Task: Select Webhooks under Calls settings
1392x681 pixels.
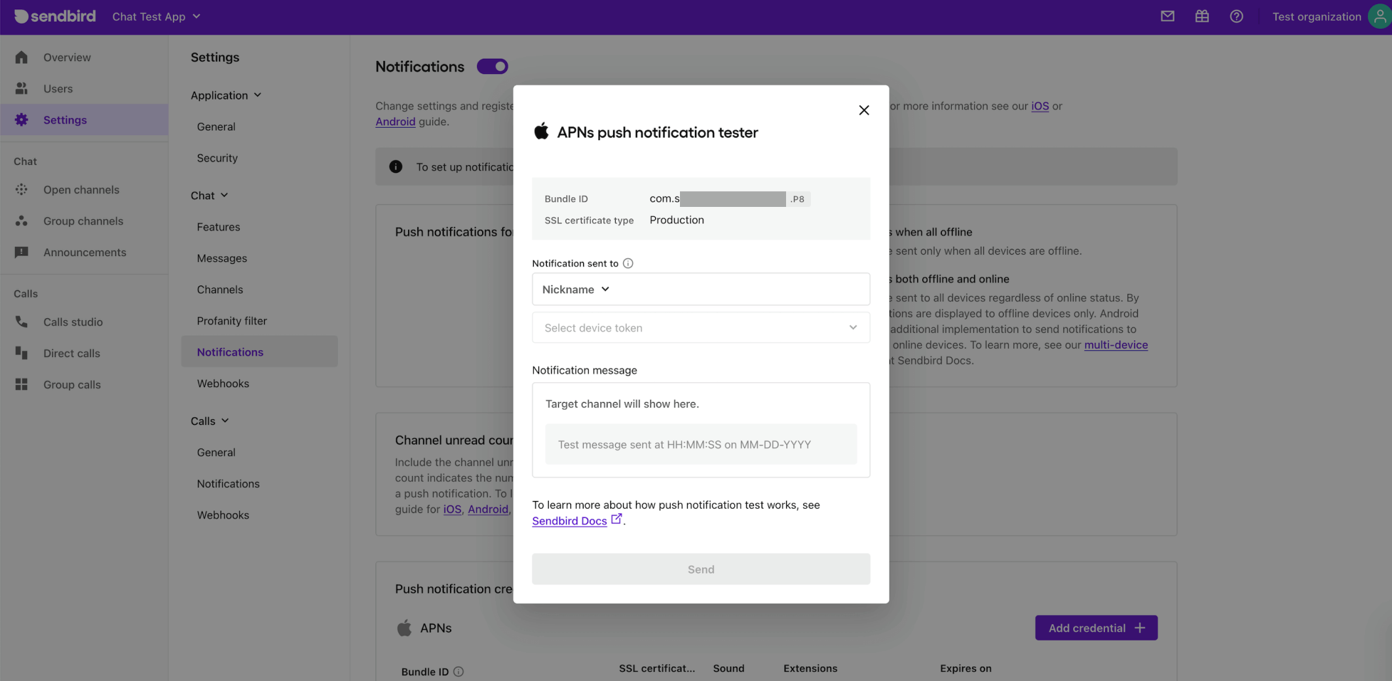Action: pos(223,515)
